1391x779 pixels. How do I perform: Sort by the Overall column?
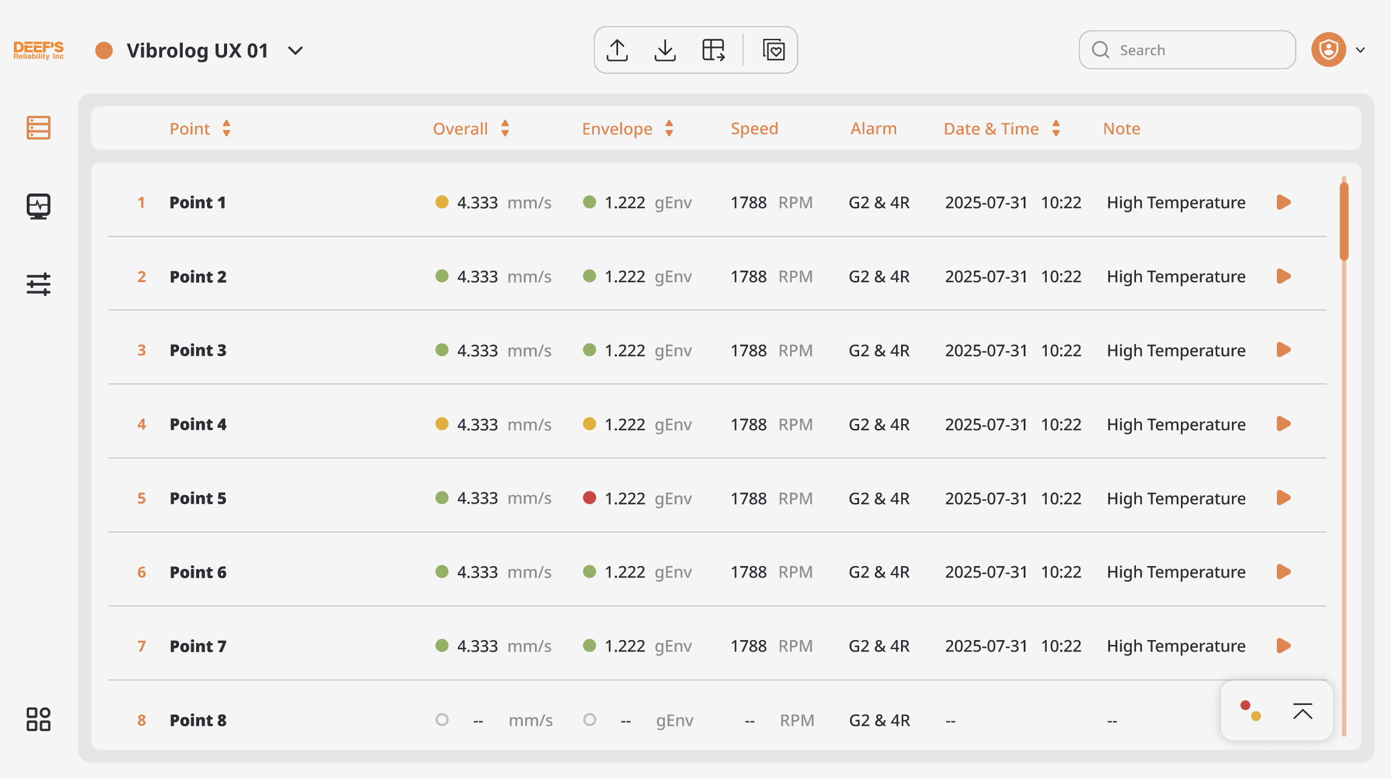505,129
